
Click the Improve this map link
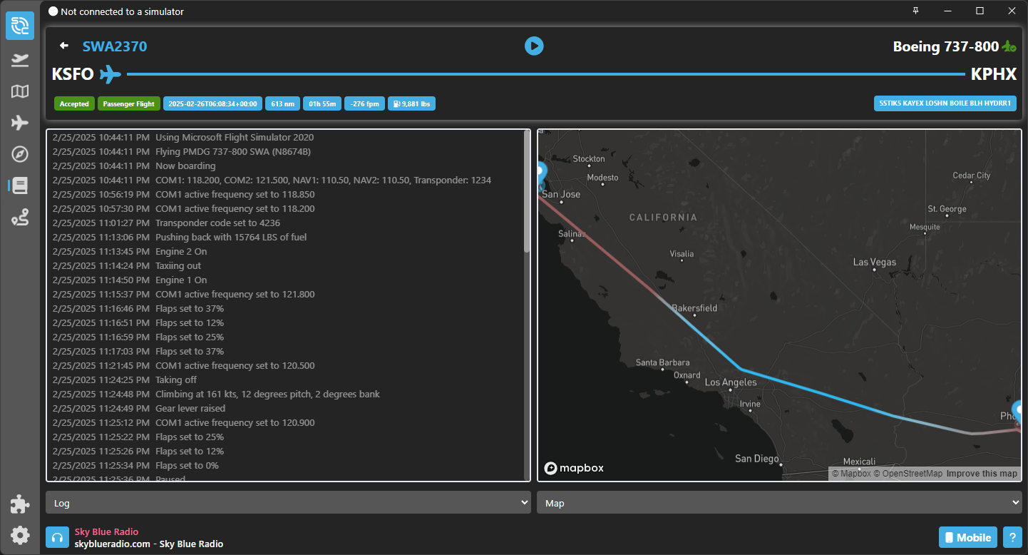[982, 474]
